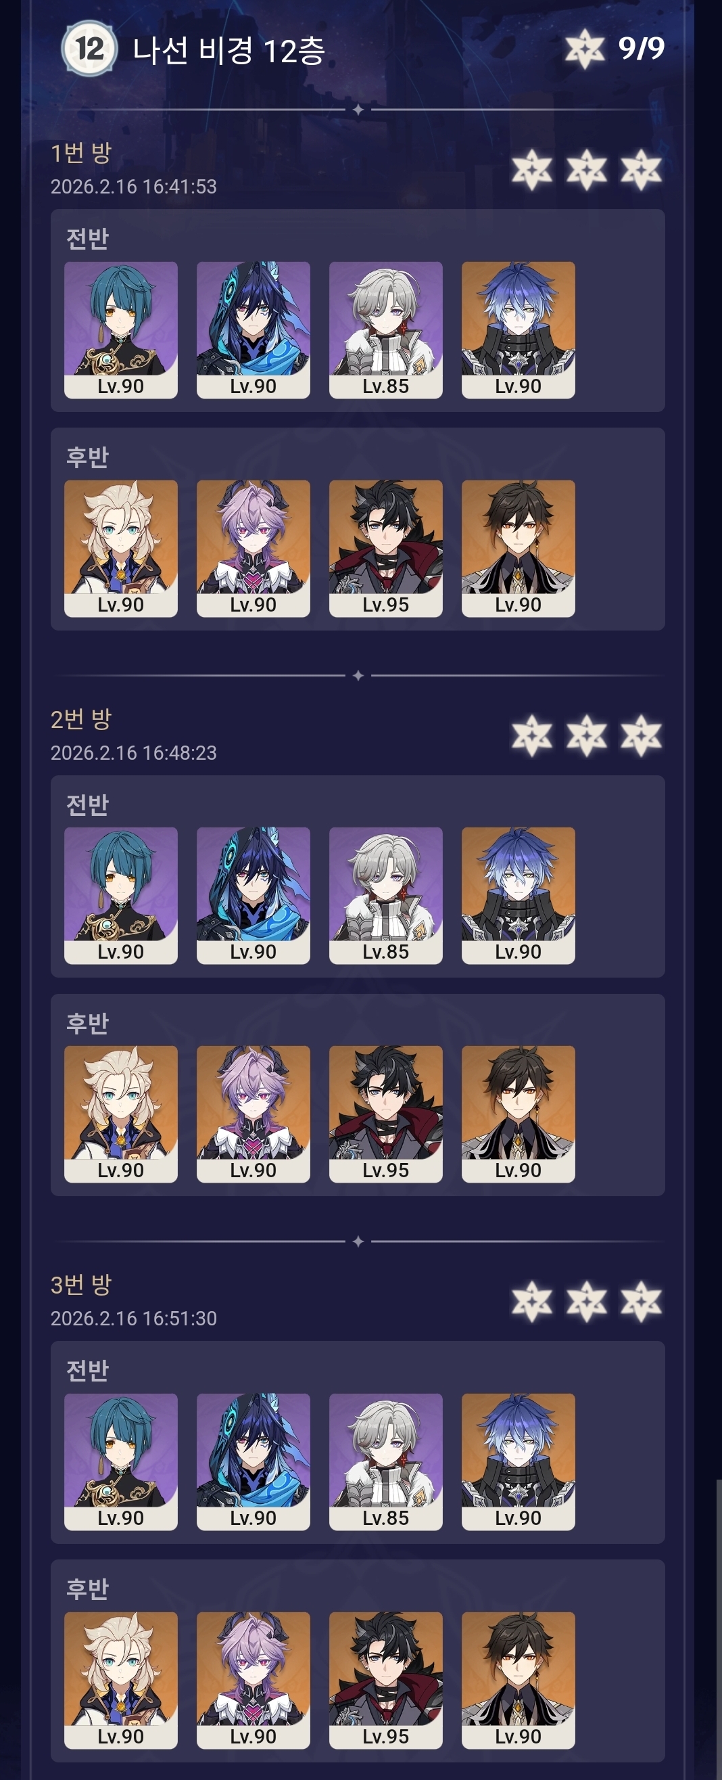The image size is (722, 1780).
Task: Open blue-haired Lv.90 character in Chamber 2 first half
Action: coord(519,895)
